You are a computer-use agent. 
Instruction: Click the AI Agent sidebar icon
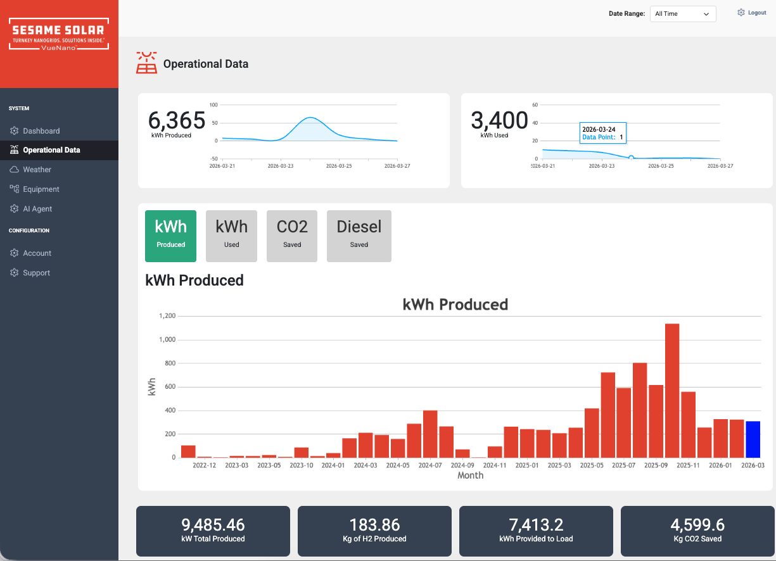(14, 208)
